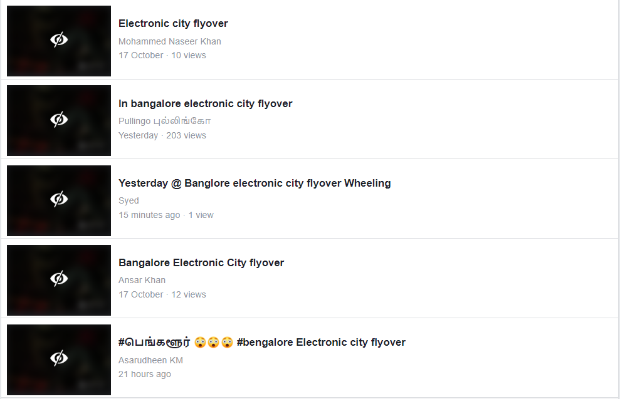
Task: Open 'Yesterday @ Banglore electronic city flyover Wheeling'
Action: point(255,184)
